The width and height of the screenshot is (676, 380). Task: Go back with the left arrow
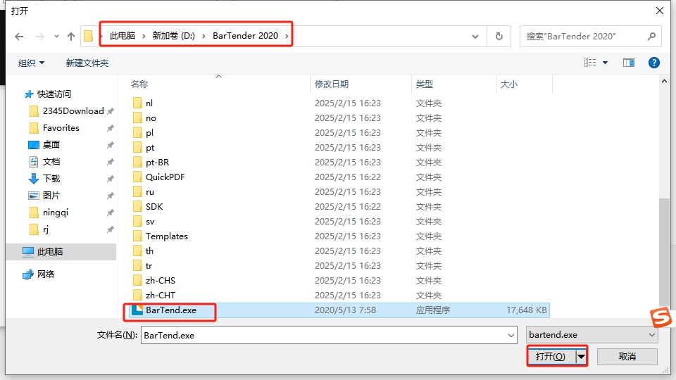(x=19, y=37)
